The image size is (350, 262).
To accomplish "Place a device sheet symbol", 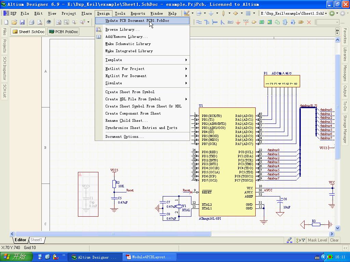I will 277,22.
